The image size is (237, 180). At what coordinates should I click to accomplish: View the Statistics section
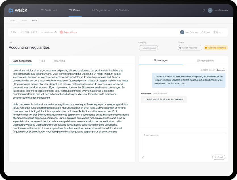click(x=122, y=10)
